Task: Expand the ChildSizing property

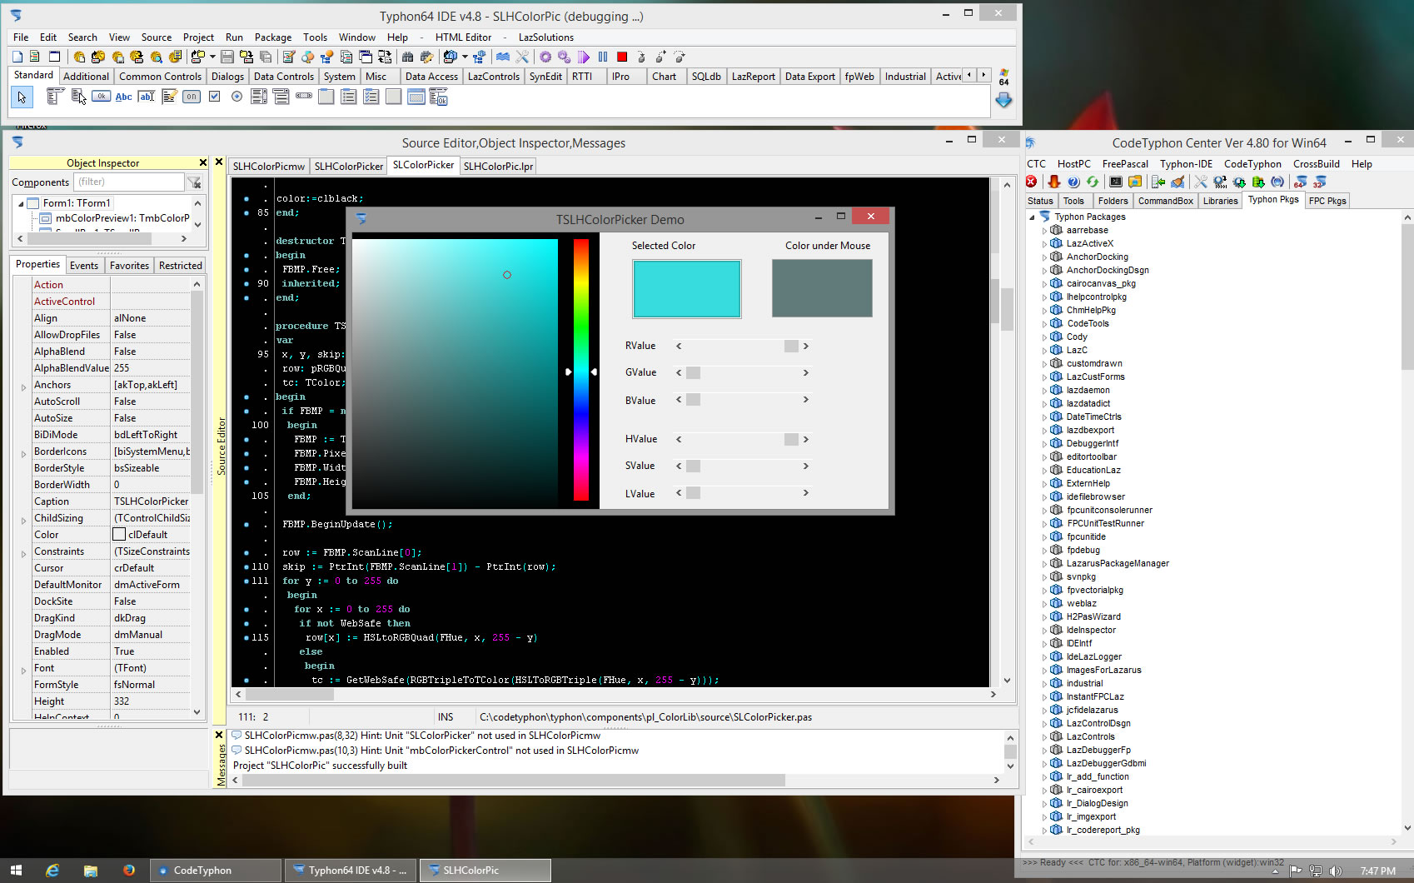Action: coord(23,520)
